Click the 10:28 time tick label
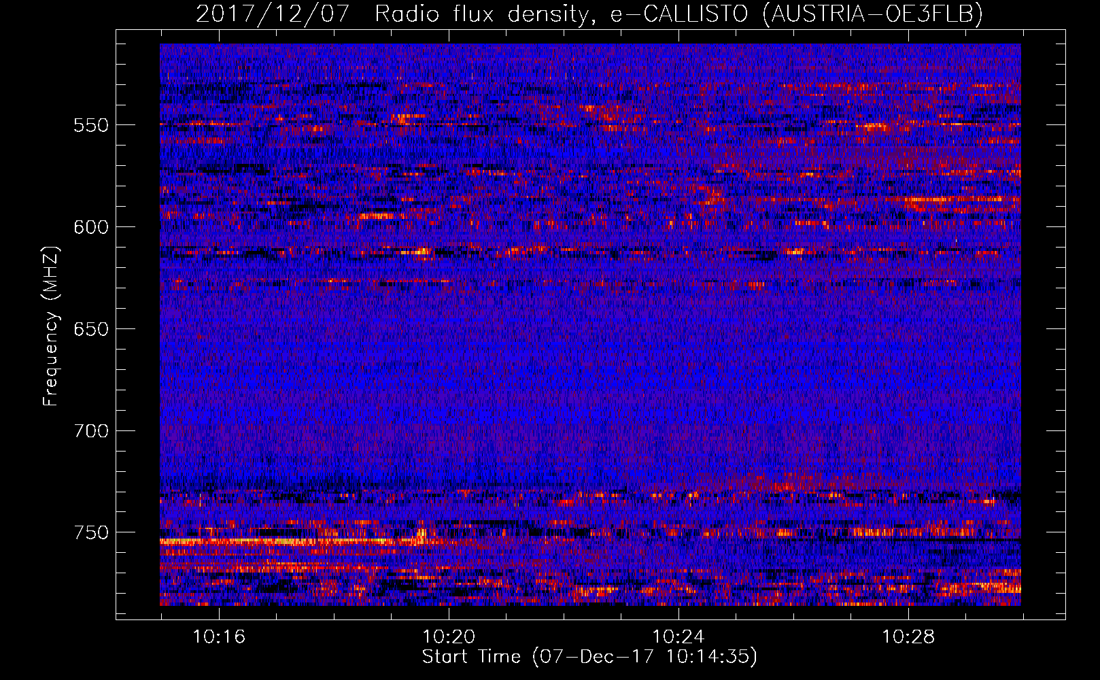1100x680 pixels. pos(908,637)
